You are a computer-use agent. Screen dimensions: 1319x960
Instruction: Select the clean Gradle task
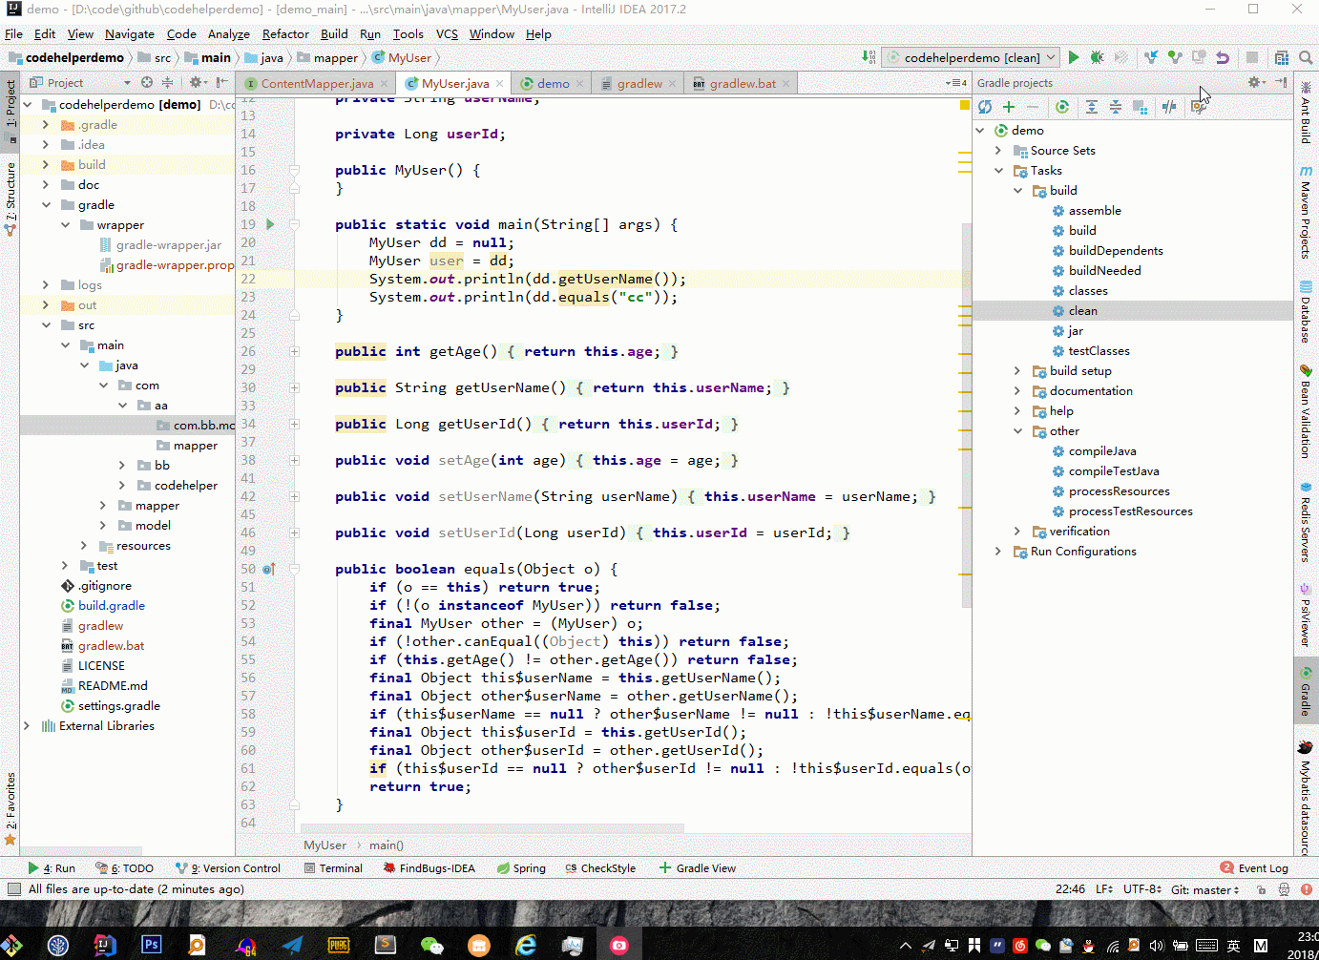pos(1082,311)
